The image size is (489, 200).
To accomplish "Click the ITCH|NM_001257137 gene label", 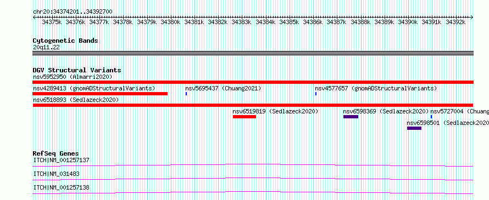I will [x=61, y=160].
